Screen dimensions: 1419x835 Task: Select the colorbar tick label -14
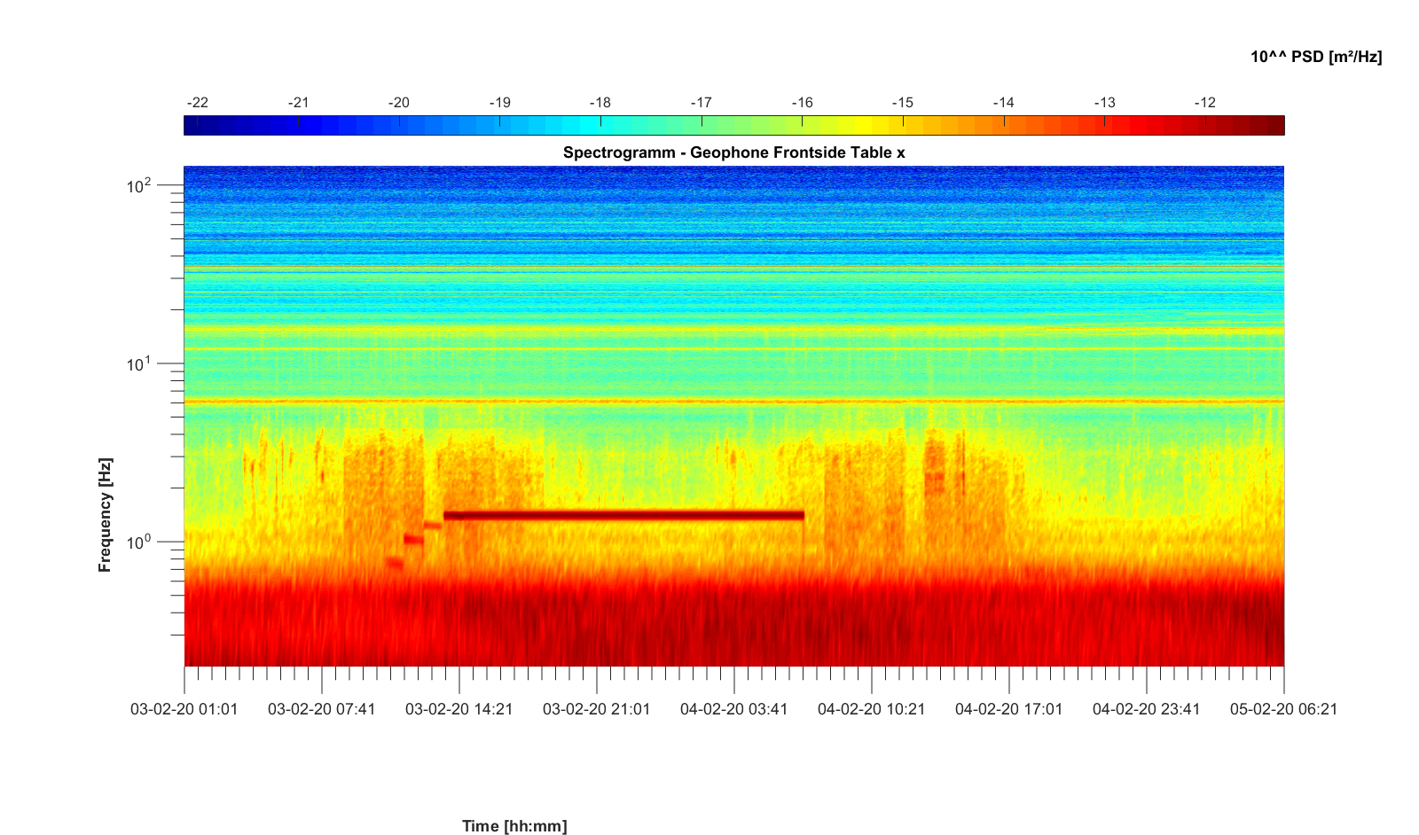coord(1004,103)
